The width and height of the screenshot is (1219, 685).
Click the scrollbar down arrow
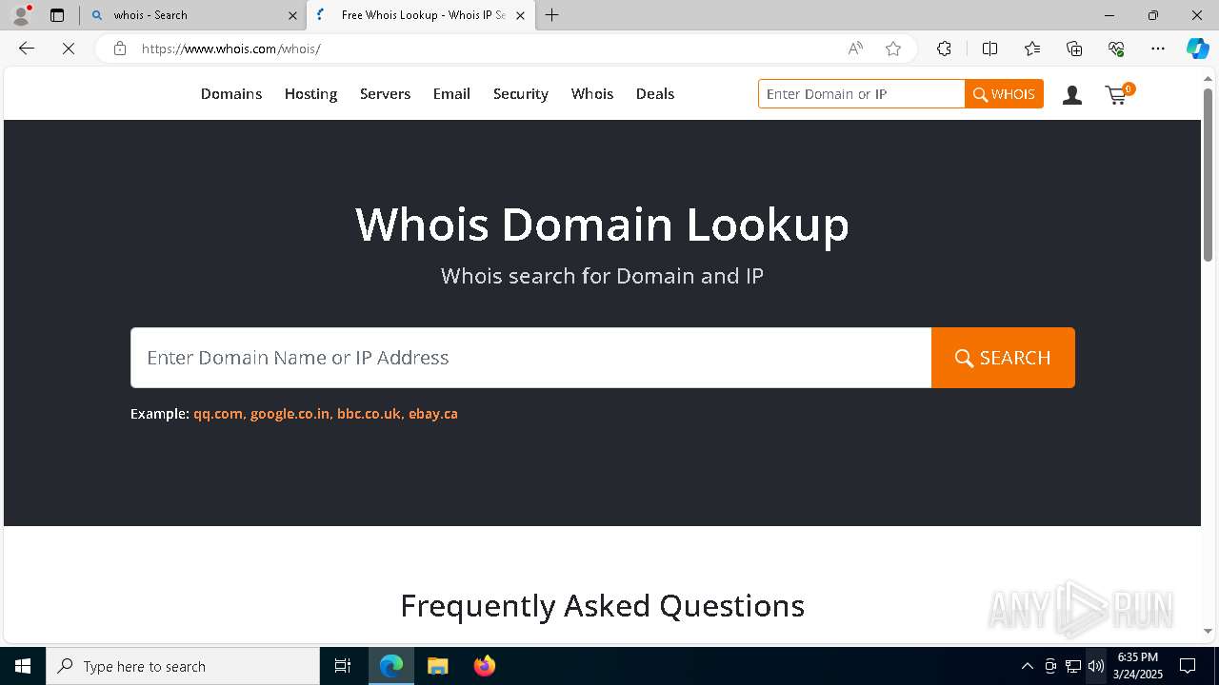1208,631
